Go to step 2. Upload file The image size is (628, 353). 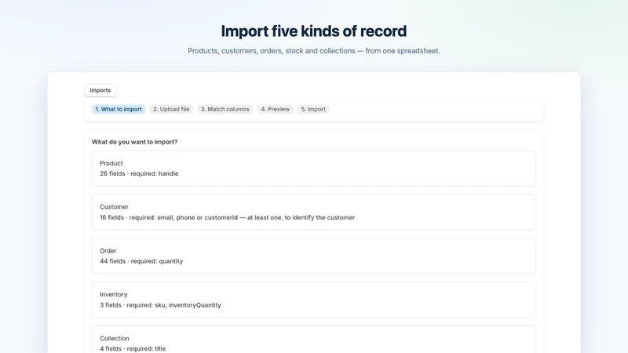(x=171, y=109)
